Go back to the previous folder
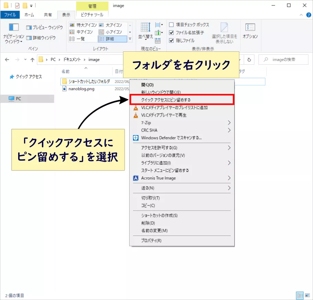The height and width of the screenshot is (300, 313). (7, 60)
